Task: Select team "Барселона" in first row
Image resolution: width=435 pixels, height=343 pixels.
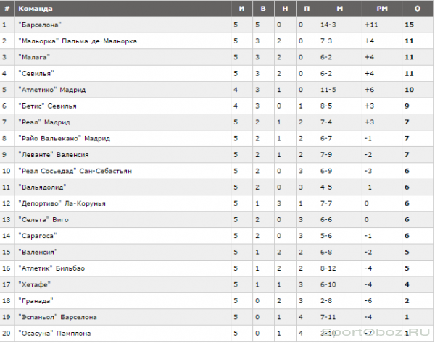Action: coord(40,25)
